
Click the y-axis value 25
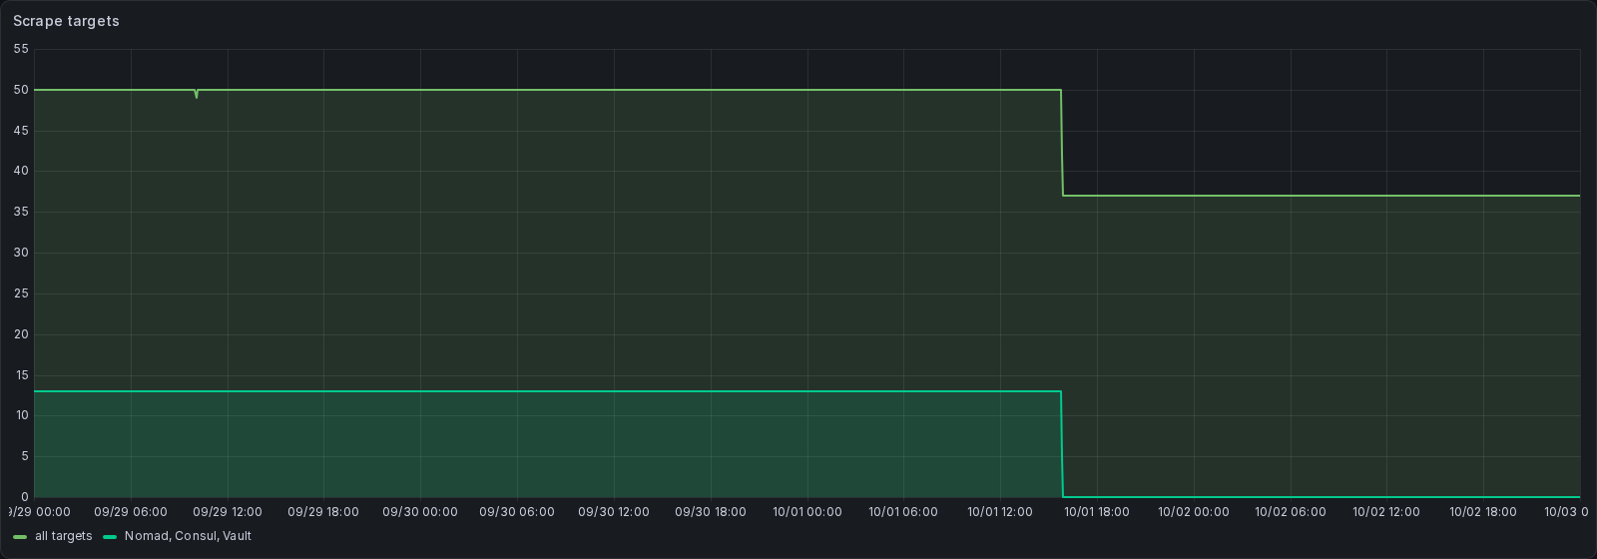click(22, 293)
